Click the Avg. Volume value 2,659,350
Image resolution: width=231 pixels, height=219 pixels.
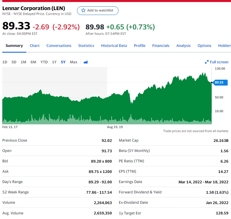[103, 213]
